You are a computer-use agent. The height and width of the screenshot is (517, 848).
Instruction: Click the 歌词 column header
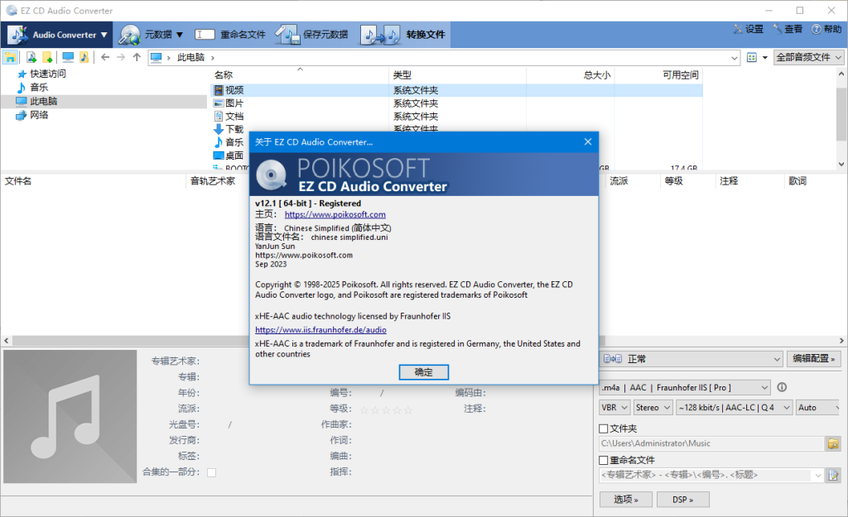(815, 181)
